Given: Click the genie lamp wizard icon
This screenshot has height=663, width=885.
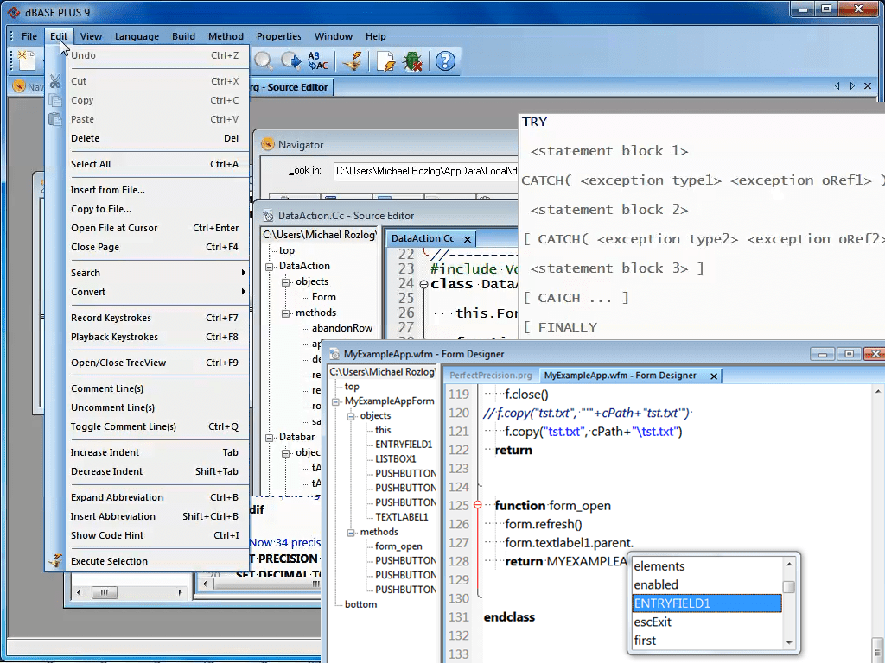Looking at the screenshot, I should (353, 61).
